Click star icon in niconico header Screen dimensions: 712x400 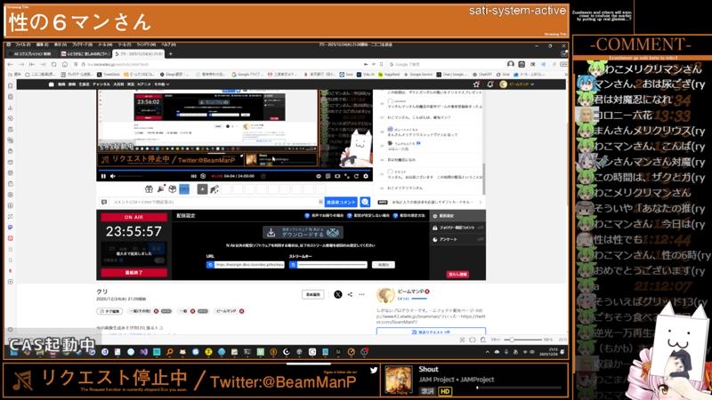click(476, 84)
